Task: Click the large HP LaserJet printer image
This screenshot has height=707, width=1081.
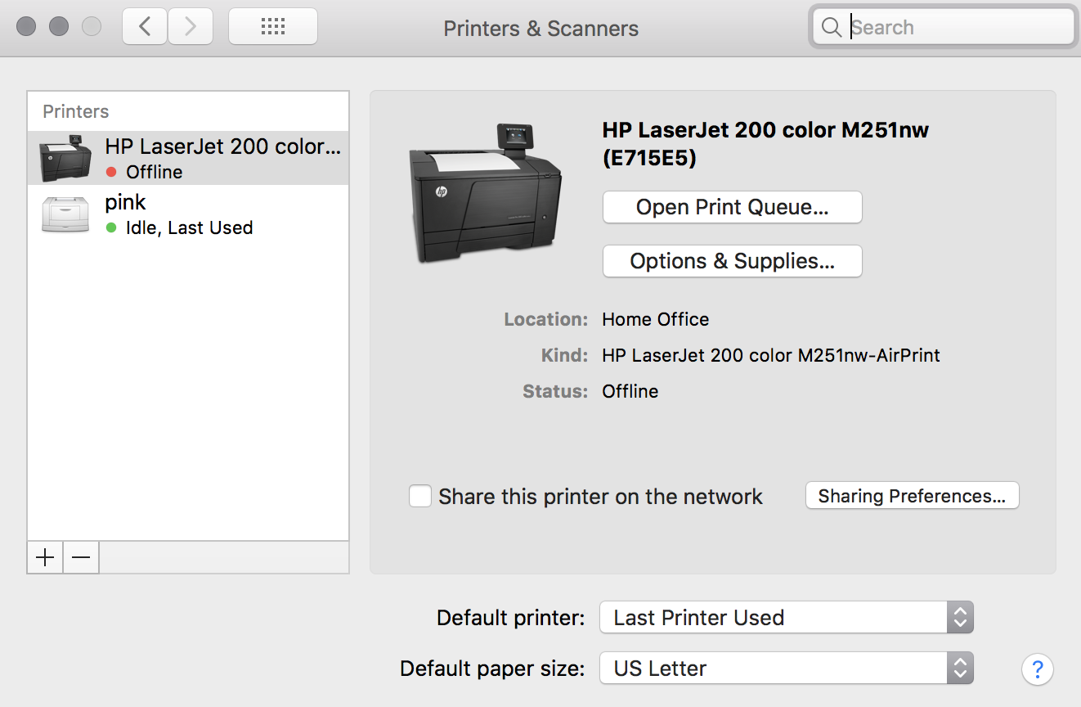Action: pos(486,194)
